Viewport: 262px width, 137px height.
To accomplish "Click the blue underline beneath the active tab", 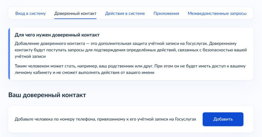I will click(75, 19).
